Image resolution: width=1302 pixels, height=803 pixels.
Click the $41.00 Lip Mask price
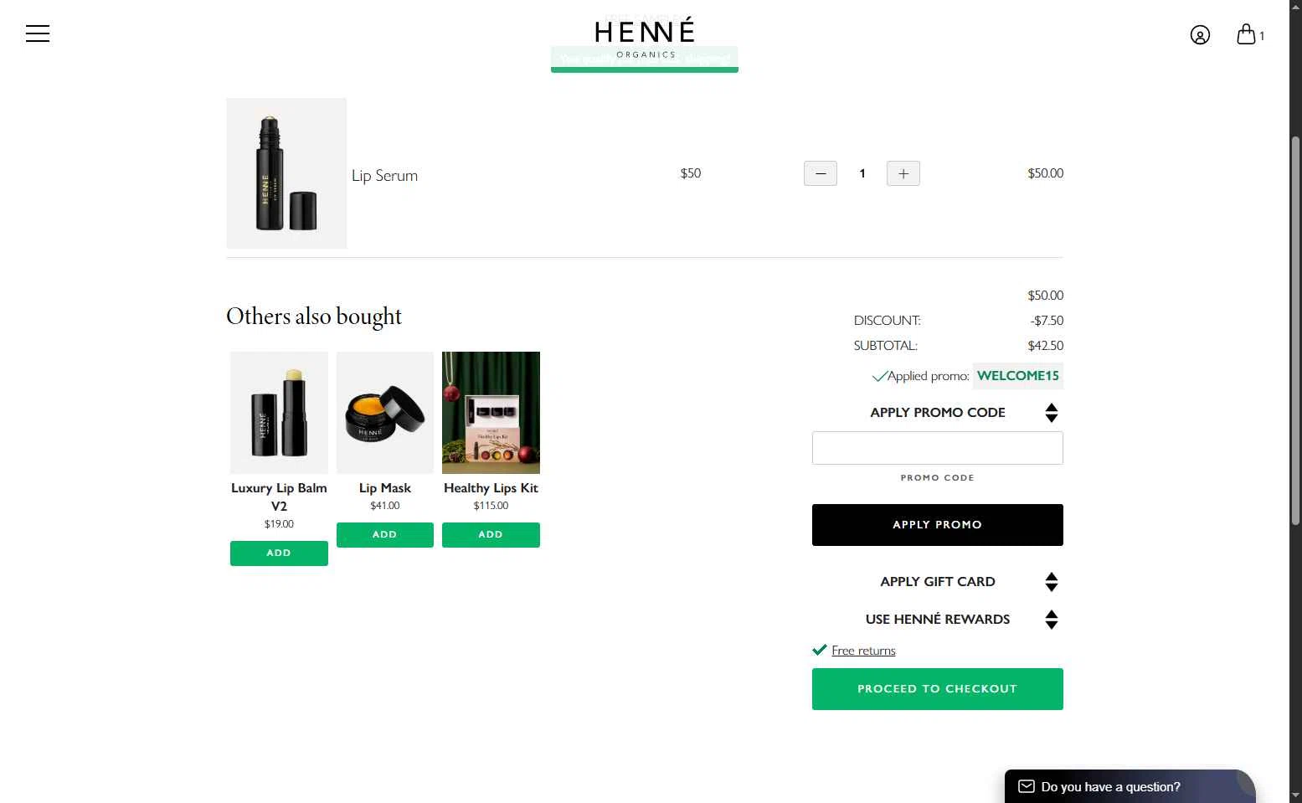385,506
